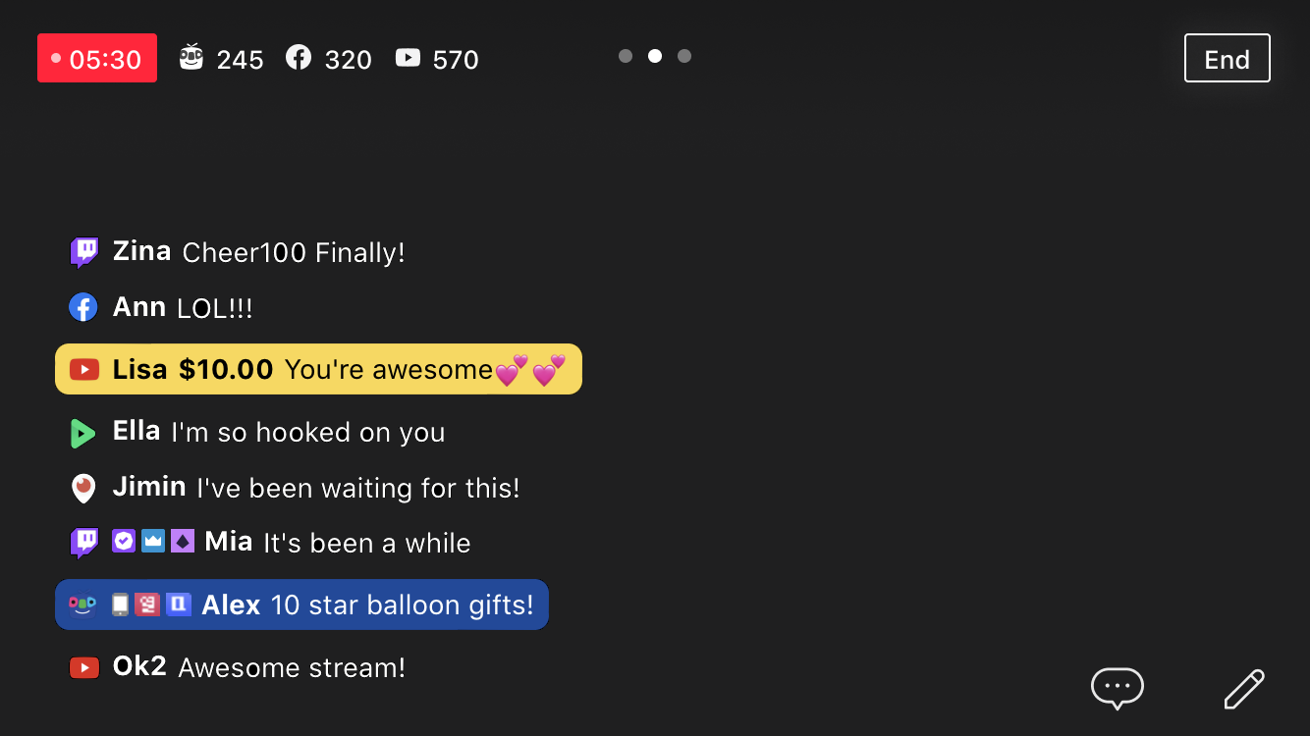Select the middle page indicator dot

(x=655, y=56)
